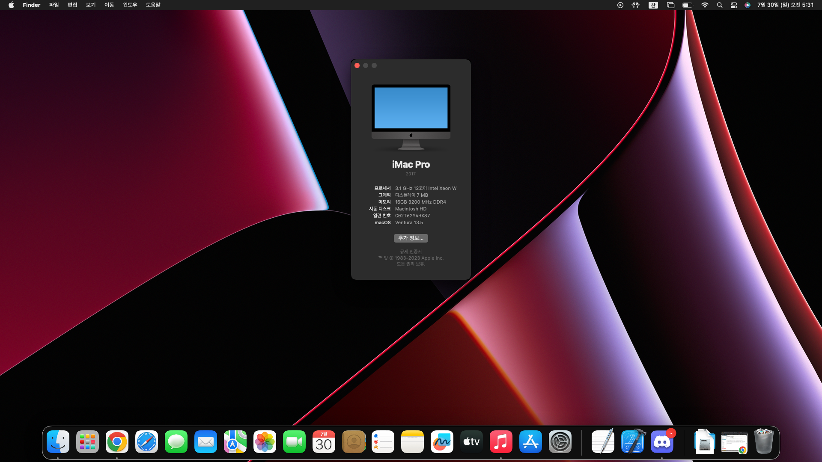The image size is (822, 462).
Task: Open Notes app in the Dock
Action: click(412, 442)
